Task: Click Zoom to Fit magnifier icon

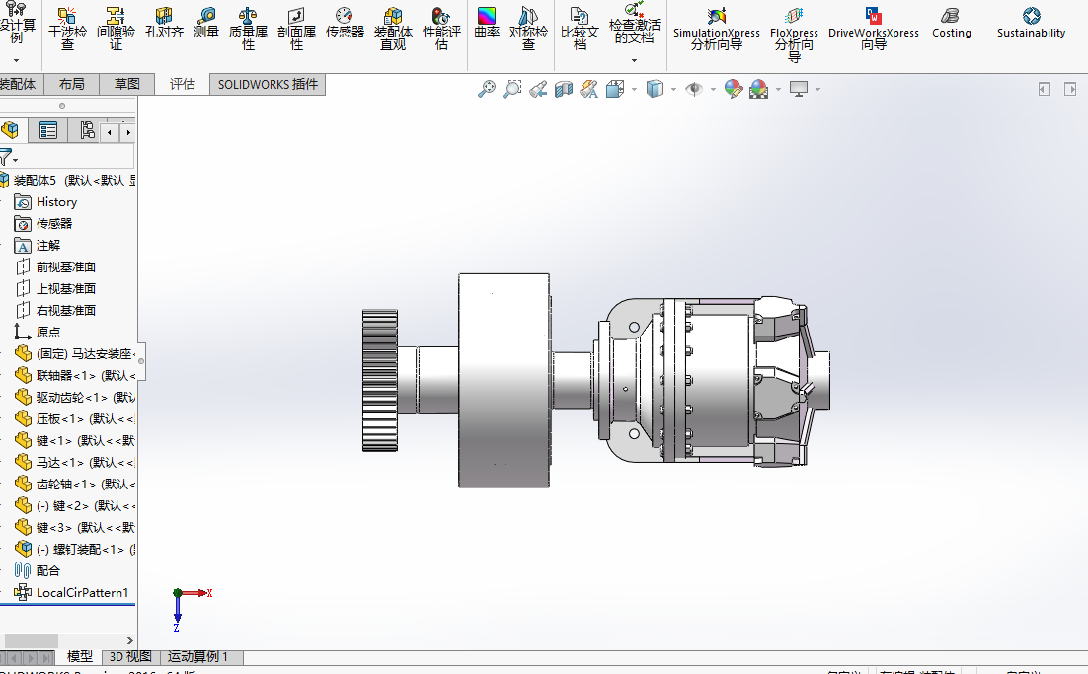Action: (487, 89)
